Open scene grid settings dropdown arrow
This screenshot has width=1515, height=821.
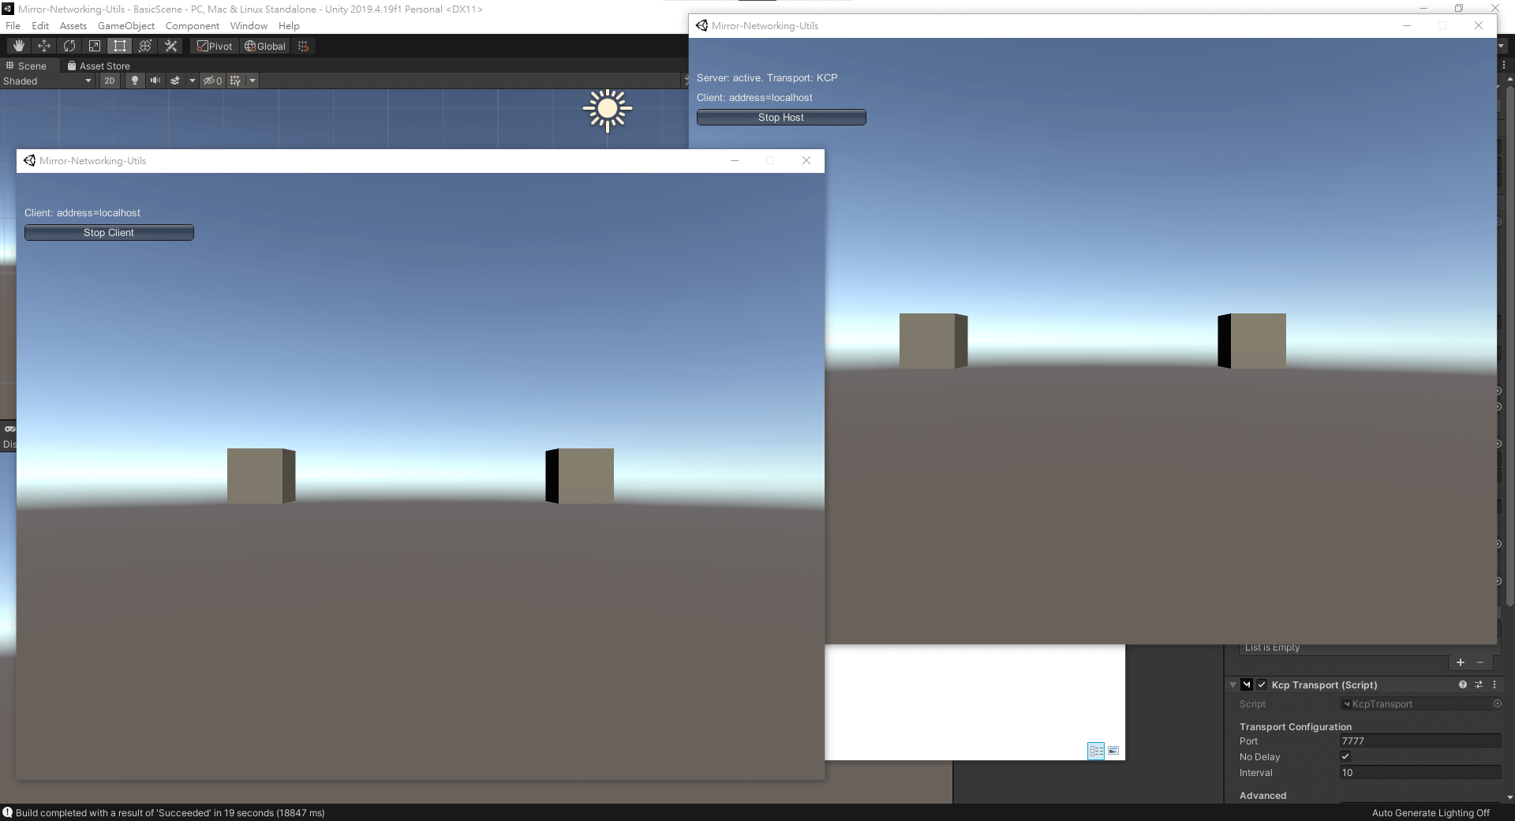point(252,81)
